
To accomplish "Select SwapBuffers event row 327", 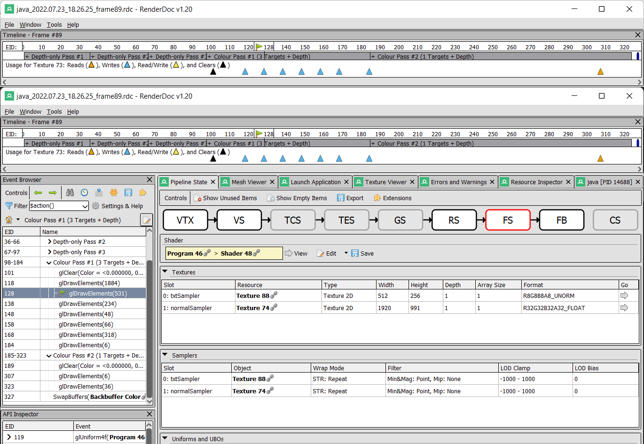I will 74,397.
